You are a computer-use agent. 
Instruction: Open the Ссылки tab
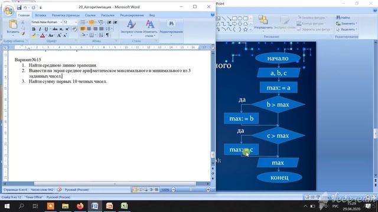(90, 15)
